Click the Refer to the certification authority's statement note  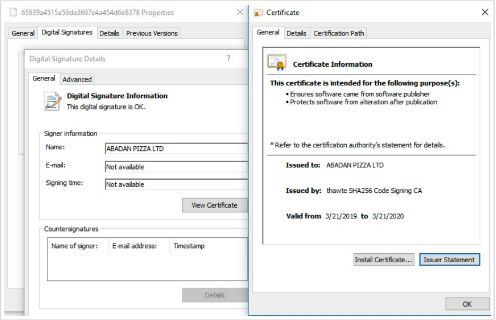(x=357, y=145)
